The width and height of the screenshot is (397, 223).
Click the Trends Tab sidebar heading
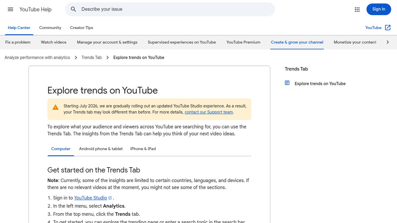pos(296,69)
